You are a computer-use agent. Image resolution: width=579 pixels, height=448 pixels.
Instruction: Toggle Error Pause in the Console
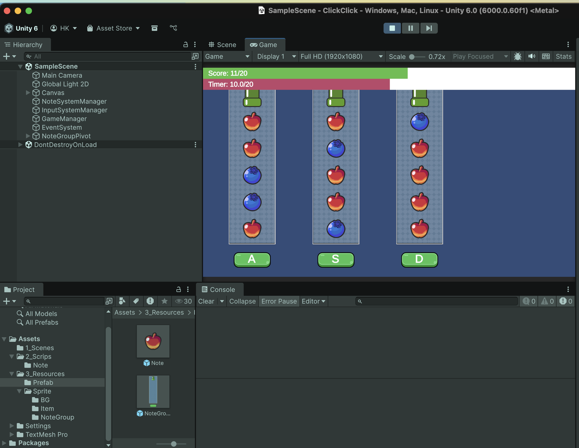pos(279,301)
